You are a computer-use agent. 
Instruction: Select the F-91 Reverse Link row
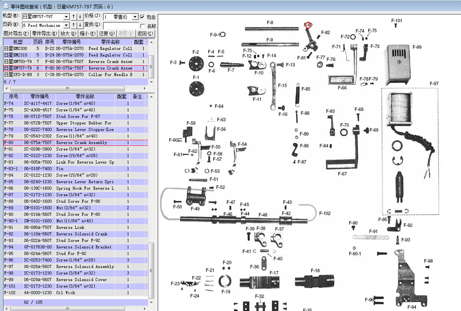pos(76,227)
